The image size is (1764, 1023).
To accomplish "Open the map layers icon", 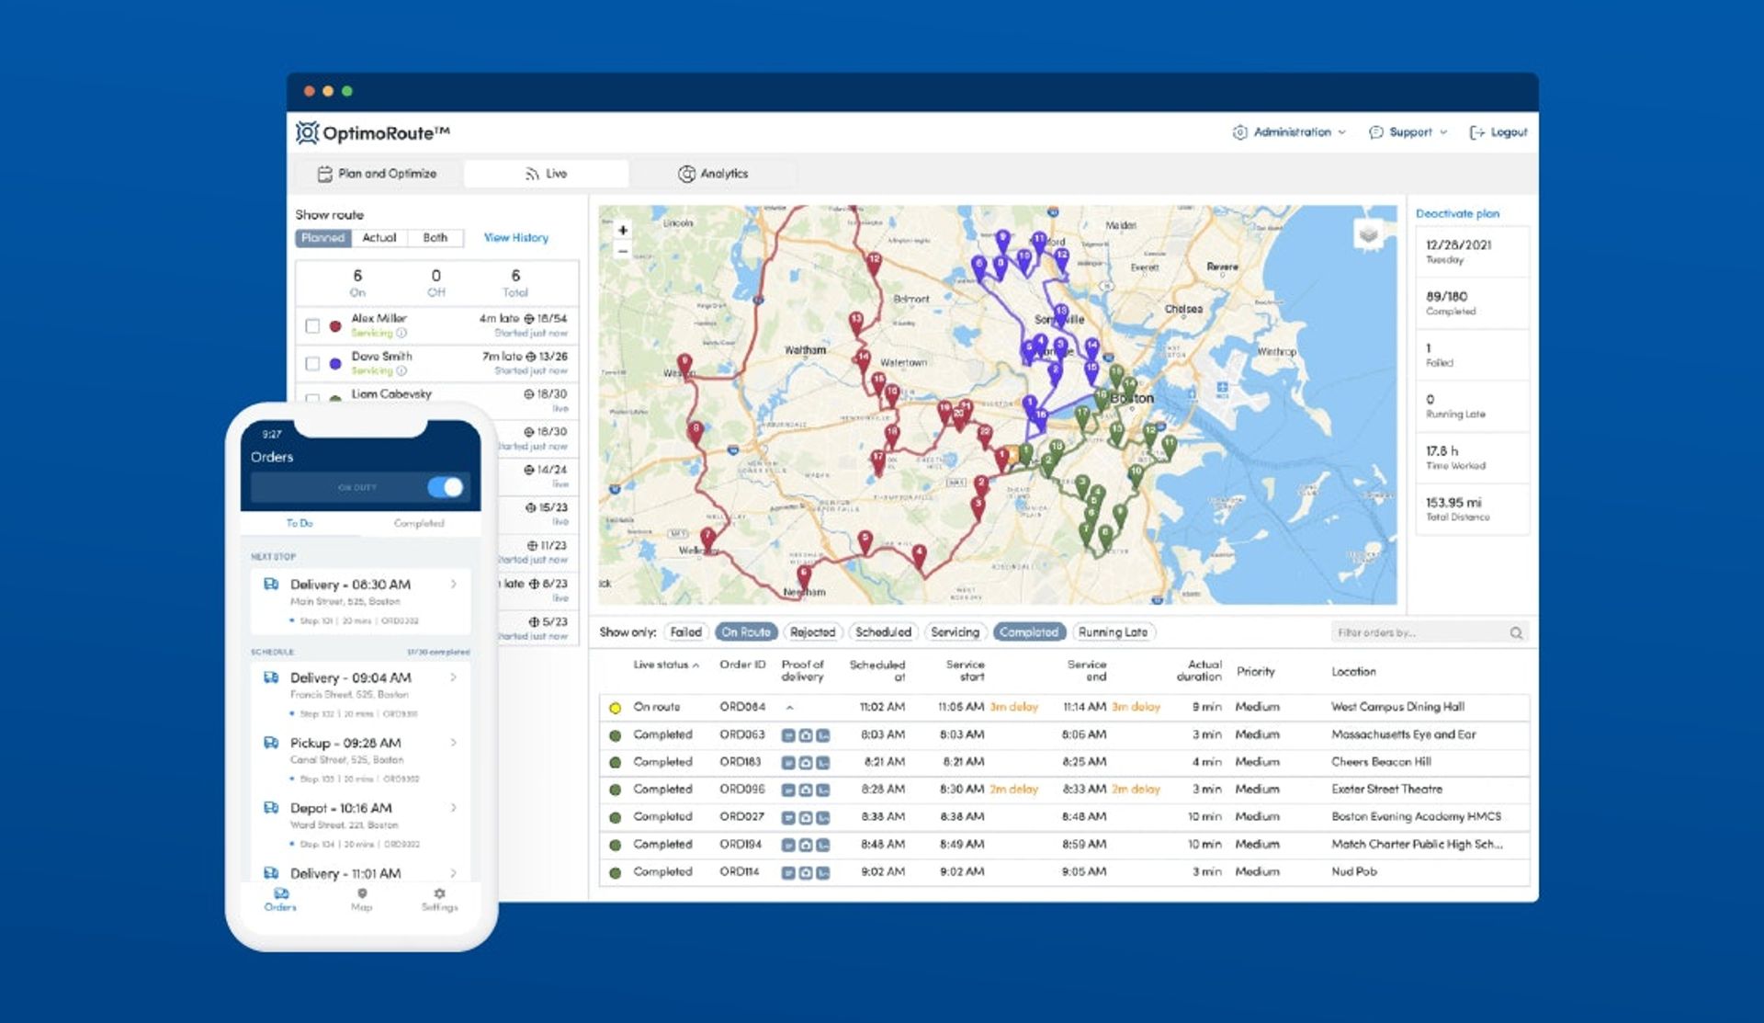I will click(x=1368, y=234).
